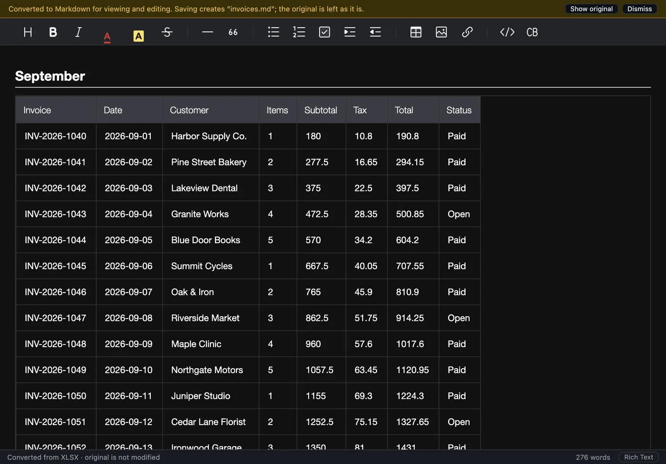The height and width of the screenshot is (464, 666).
Task: Insert a task checkbox list
Action: point(324,32)
